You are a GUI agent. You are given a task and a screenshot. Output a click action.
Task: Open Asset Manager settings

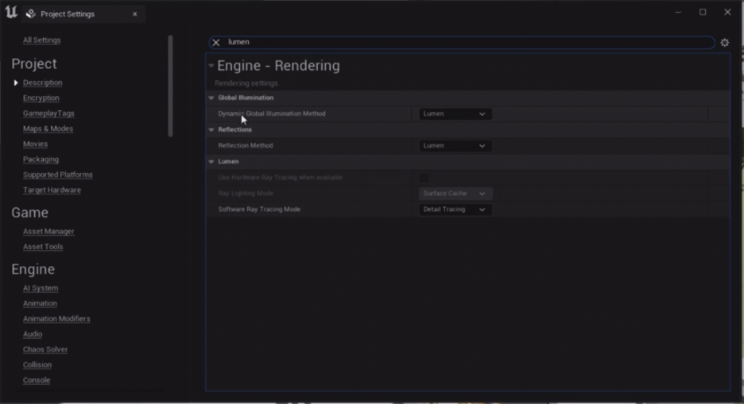click(x=48, y=232)
